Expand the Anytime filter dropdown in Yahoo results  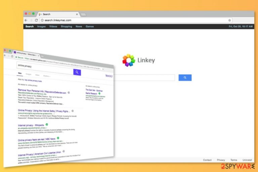[47, 76]
